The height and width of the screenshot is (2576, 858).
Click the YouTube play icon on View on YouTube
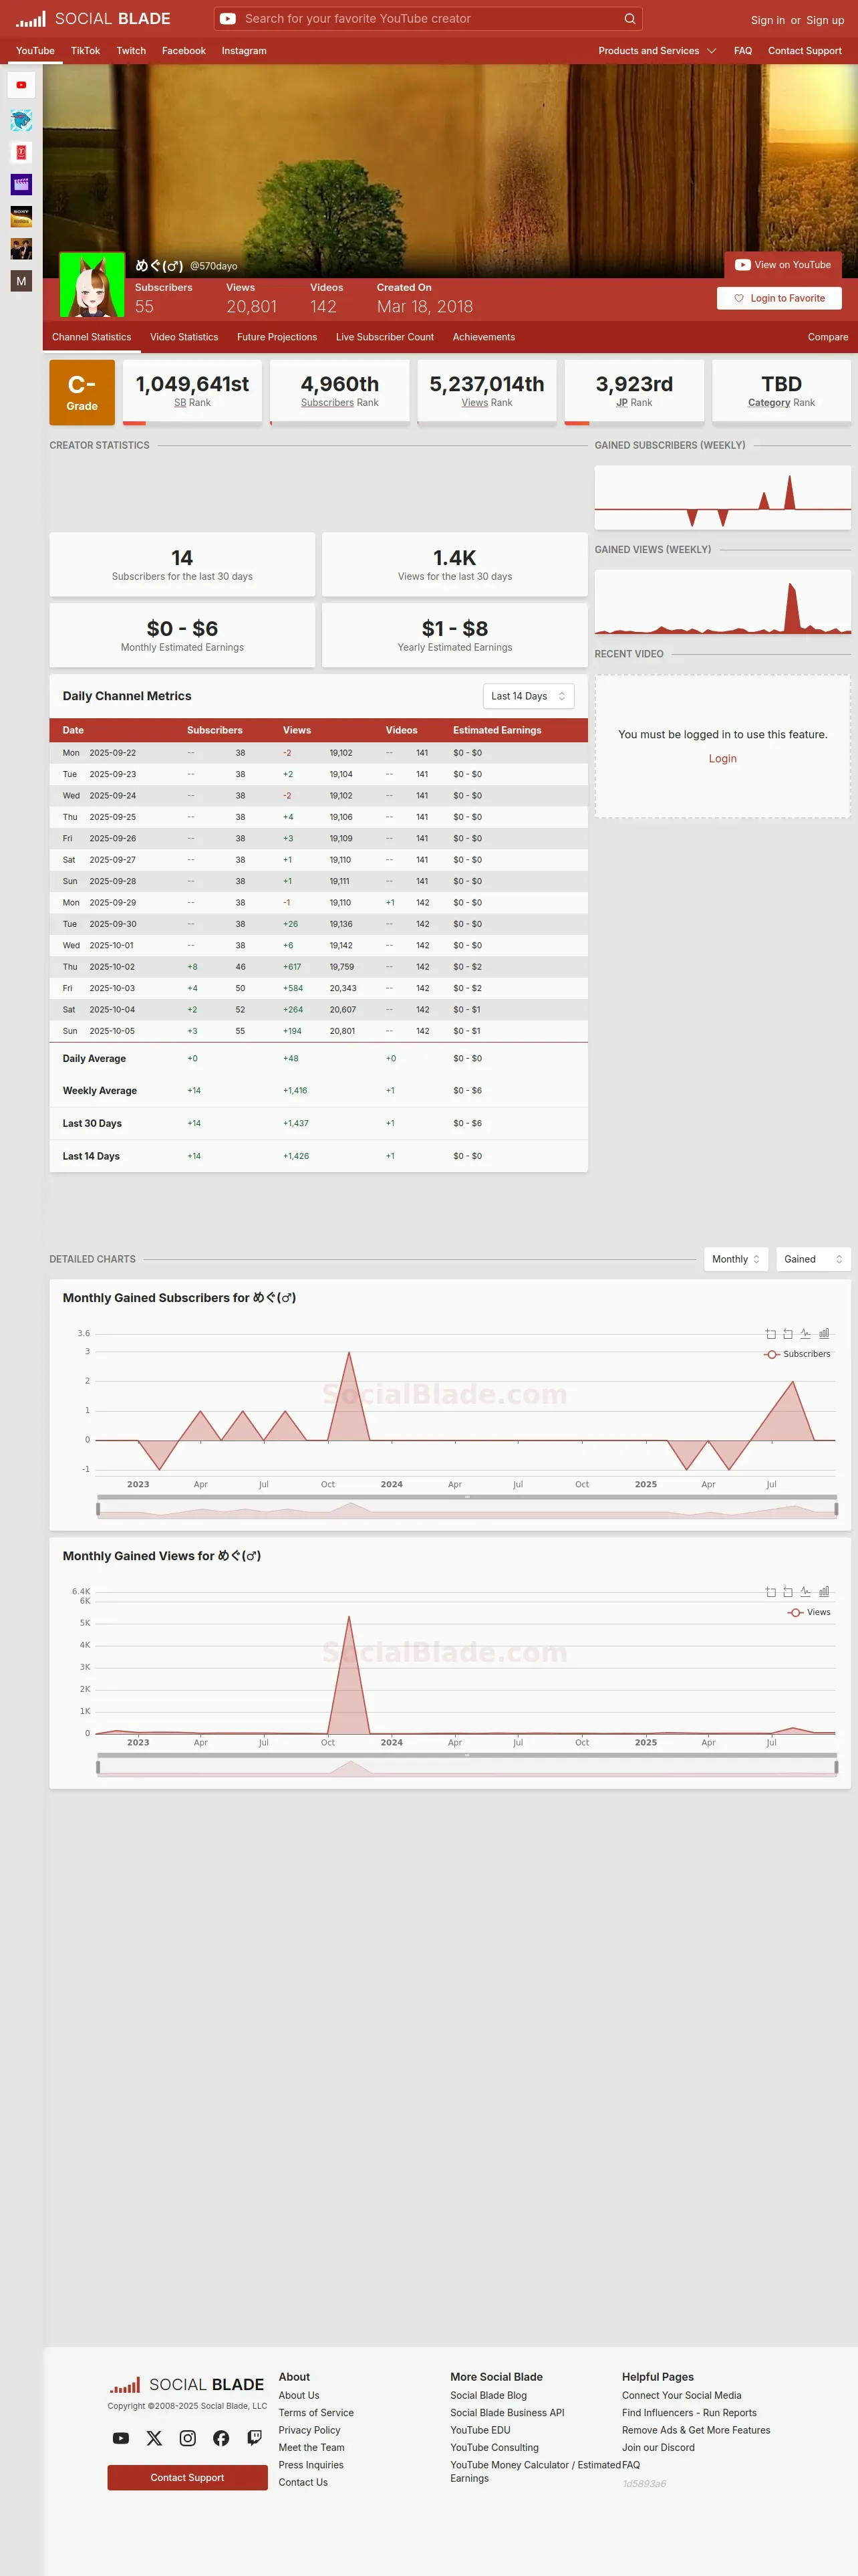click(742, 265)
